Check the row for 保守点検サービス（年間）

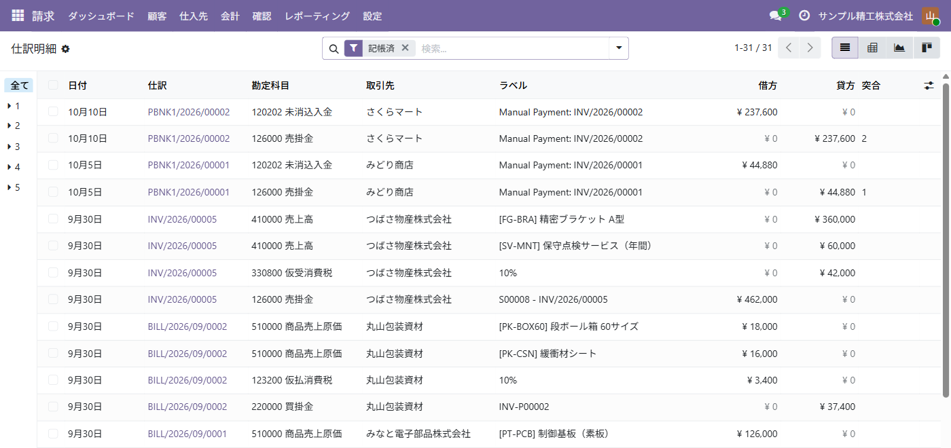[53, 246]
